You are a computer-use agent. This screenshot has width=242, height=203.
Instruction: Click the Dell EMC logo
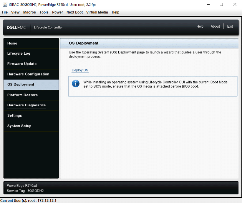coord(16,27)
